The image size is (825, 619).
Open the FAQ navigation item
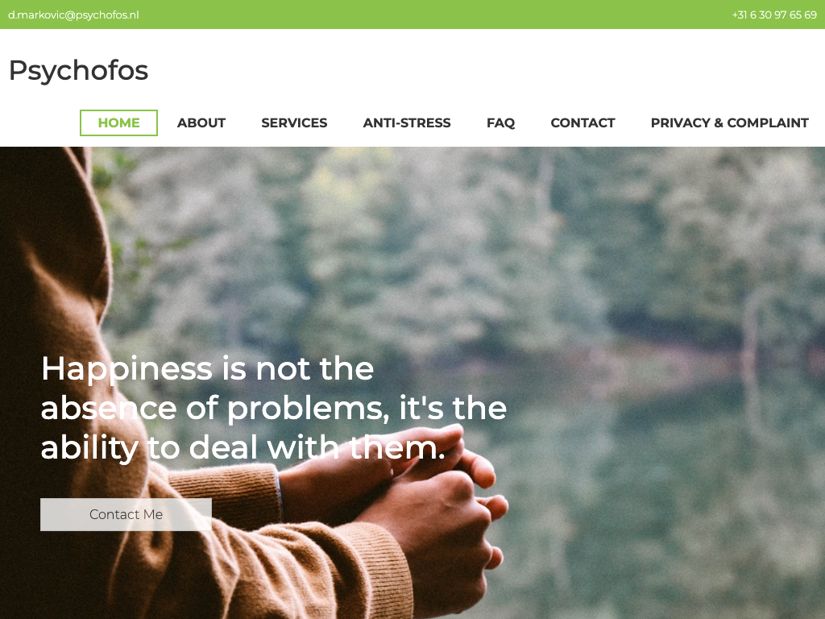pos(500,123)
